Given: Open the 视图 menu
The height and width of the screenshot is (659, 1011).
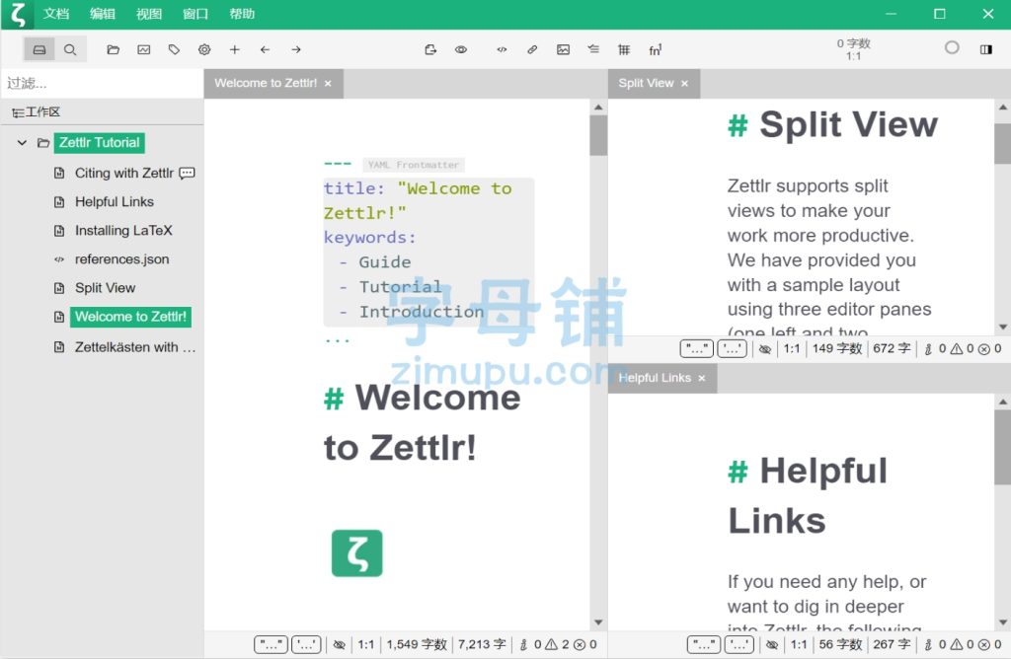Looking at the screenshot, I should 149,14.
